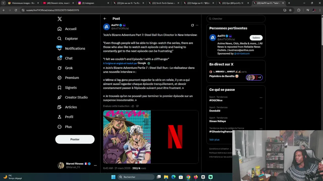Click the Chercher search field
323x181 pixels.
coord(236,19)
